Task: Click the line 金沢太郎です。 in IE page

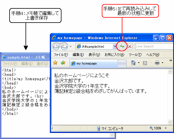Action: [x=69, y=81]
